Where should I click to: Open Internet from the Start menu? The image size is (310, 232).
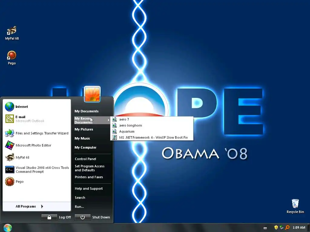point(37,107)
